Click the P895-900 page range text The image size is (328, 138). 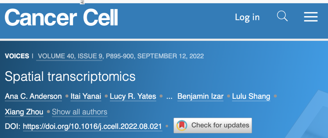pos(120,56)
